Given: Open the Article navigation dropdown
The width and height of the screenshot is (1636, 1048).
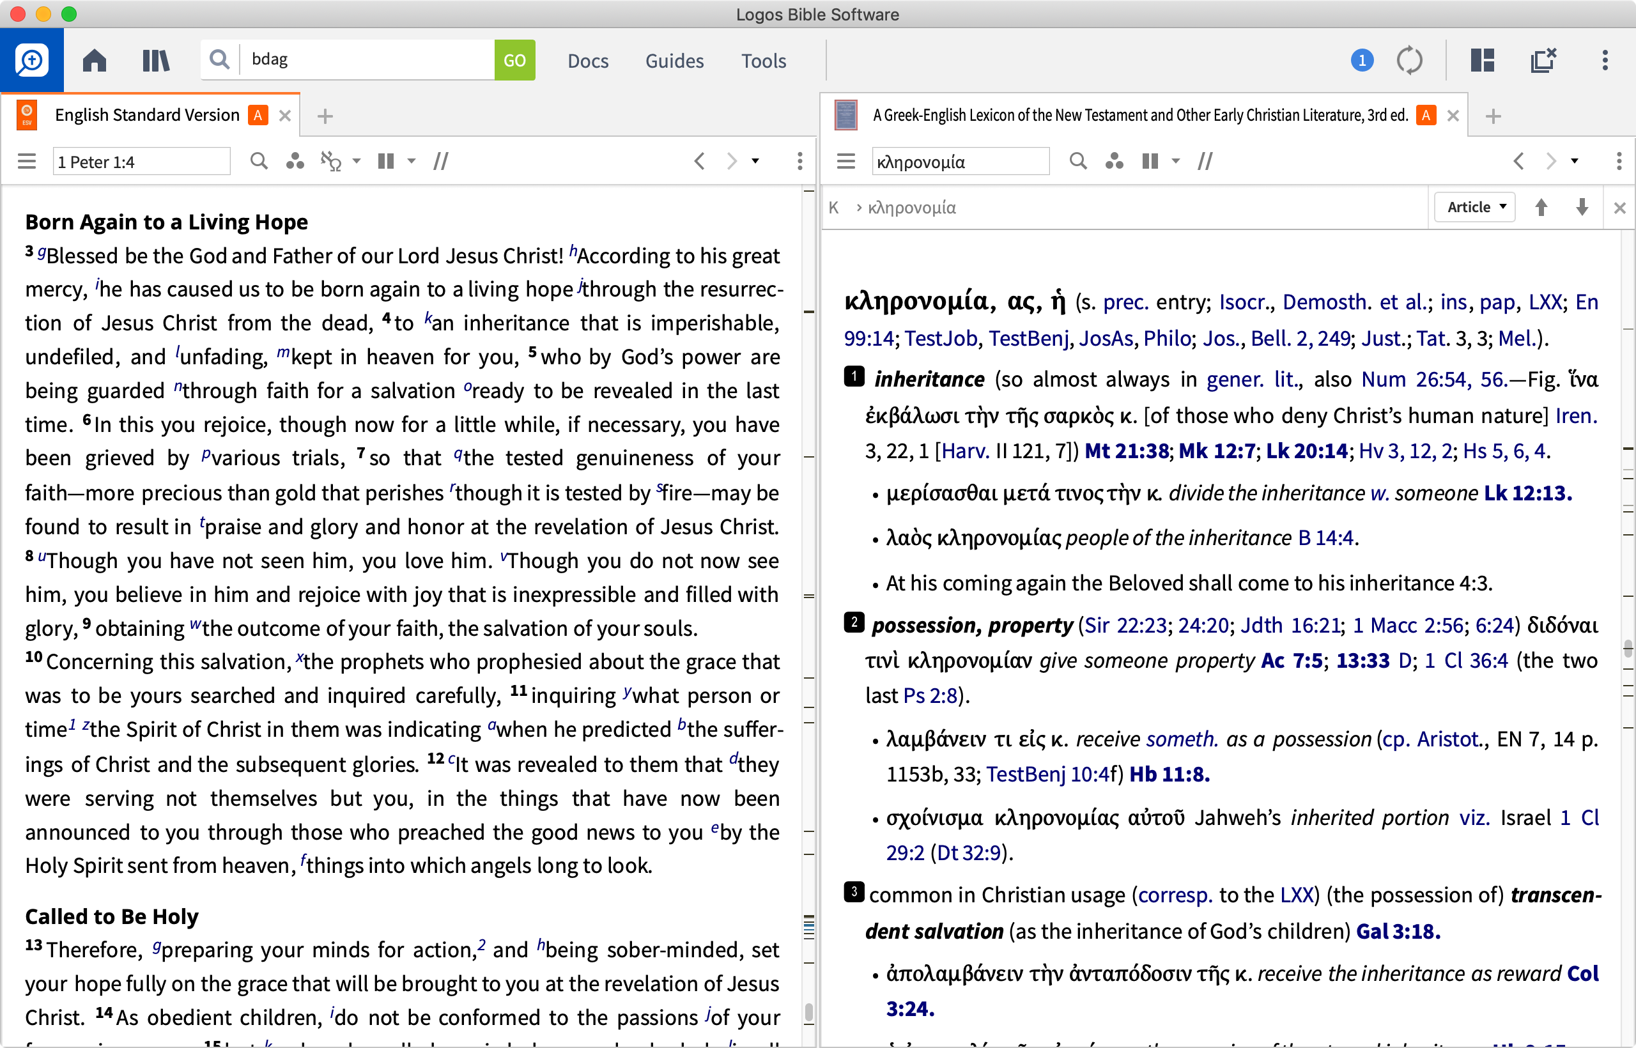Looking at the screenshot, I should (1475, 207).
